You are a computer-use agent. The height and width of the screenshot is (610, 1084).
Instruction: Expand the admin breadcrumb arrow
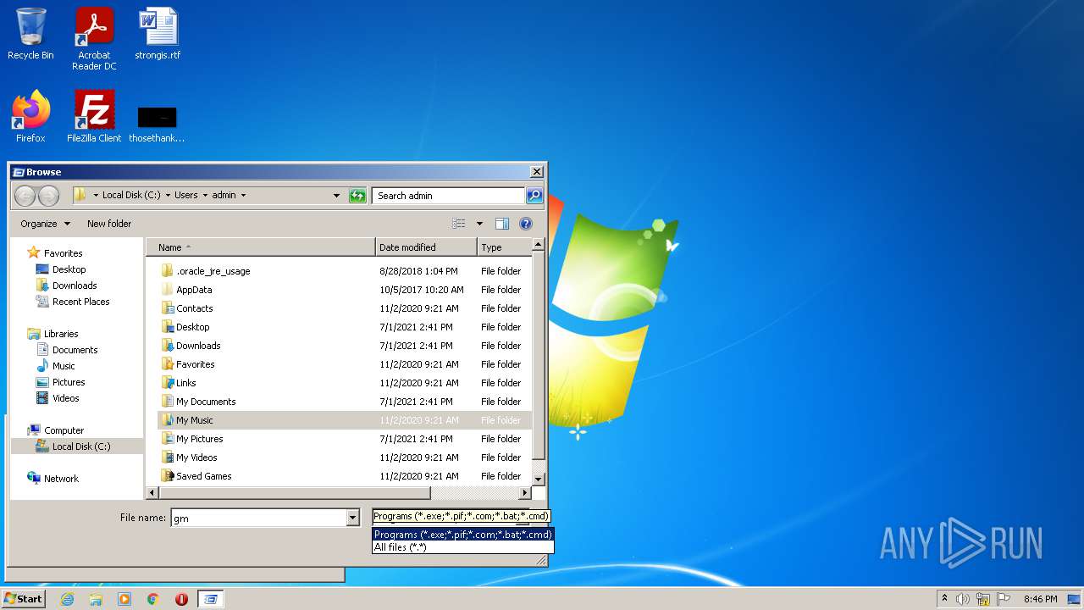point(243,195)
